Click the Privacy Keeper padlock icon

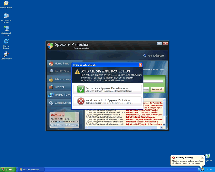[x=51, y=79]
